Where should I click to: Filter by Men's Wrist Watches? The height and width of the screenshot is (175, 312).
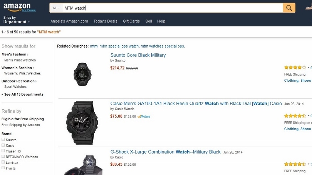point(20,60)
